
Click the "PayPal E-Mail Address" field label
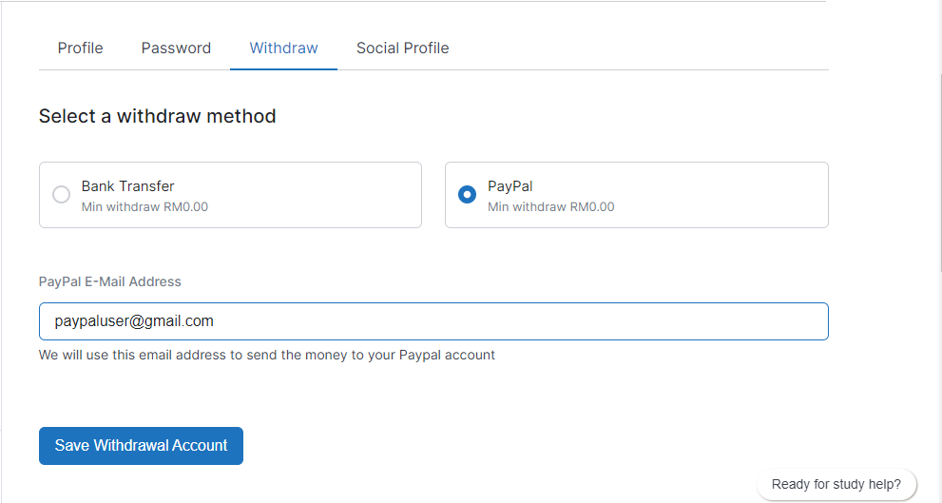[x=109, y=281]
